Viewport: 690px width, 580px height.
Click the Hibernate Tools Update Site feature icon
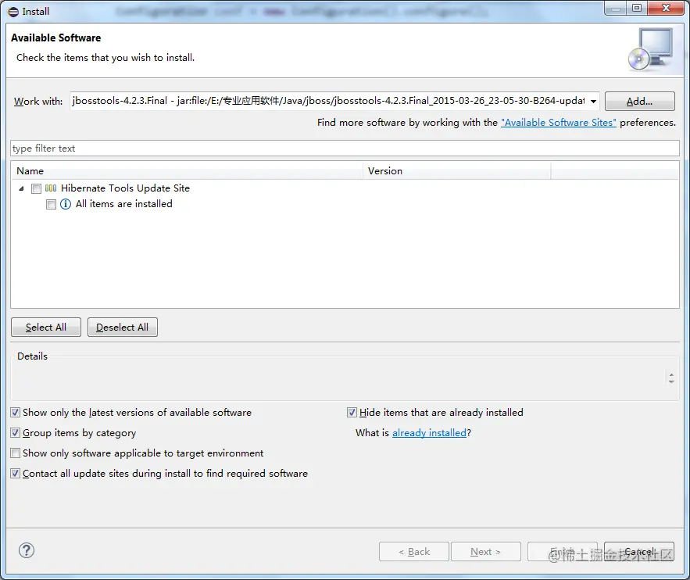coord(51,188)
